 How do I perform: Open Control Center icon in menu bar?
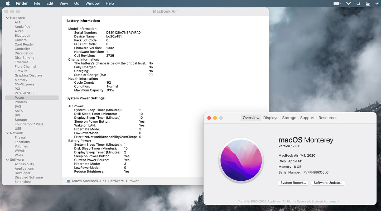(x=368, y=3)
